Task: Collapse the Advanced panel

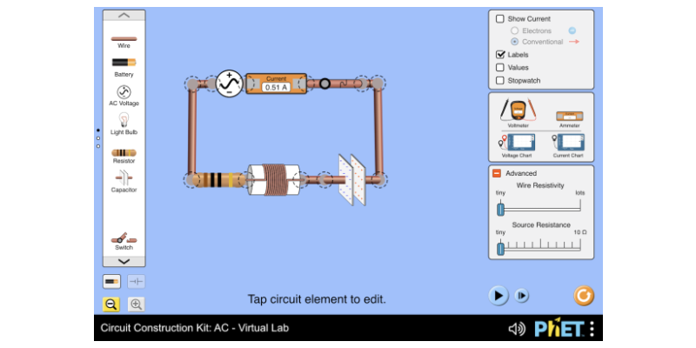Action: point(497,173)
